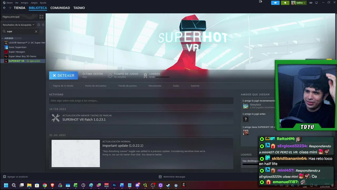Open the COMUNIDAD tab

pyautogui.click(x=60, y=8)
